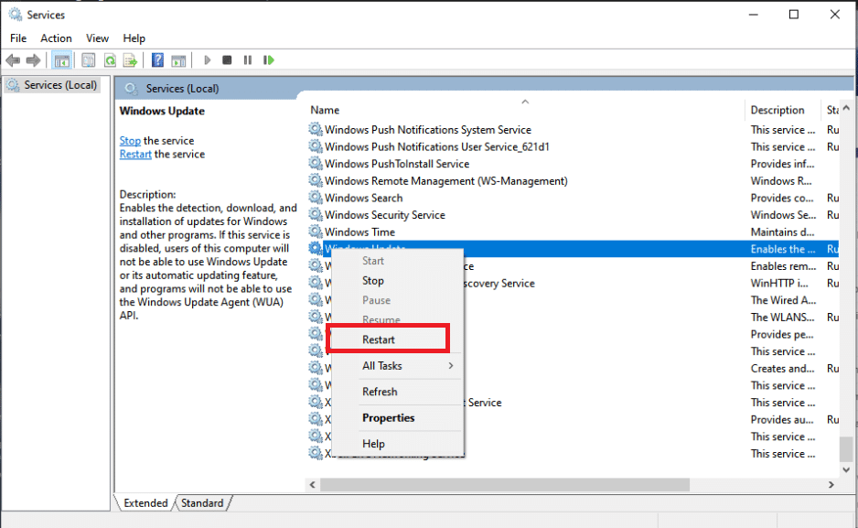858x528 pixels.
Task: Click the Show/Hide Console Tree toolbar icon
Action: (x=62, y=60)
